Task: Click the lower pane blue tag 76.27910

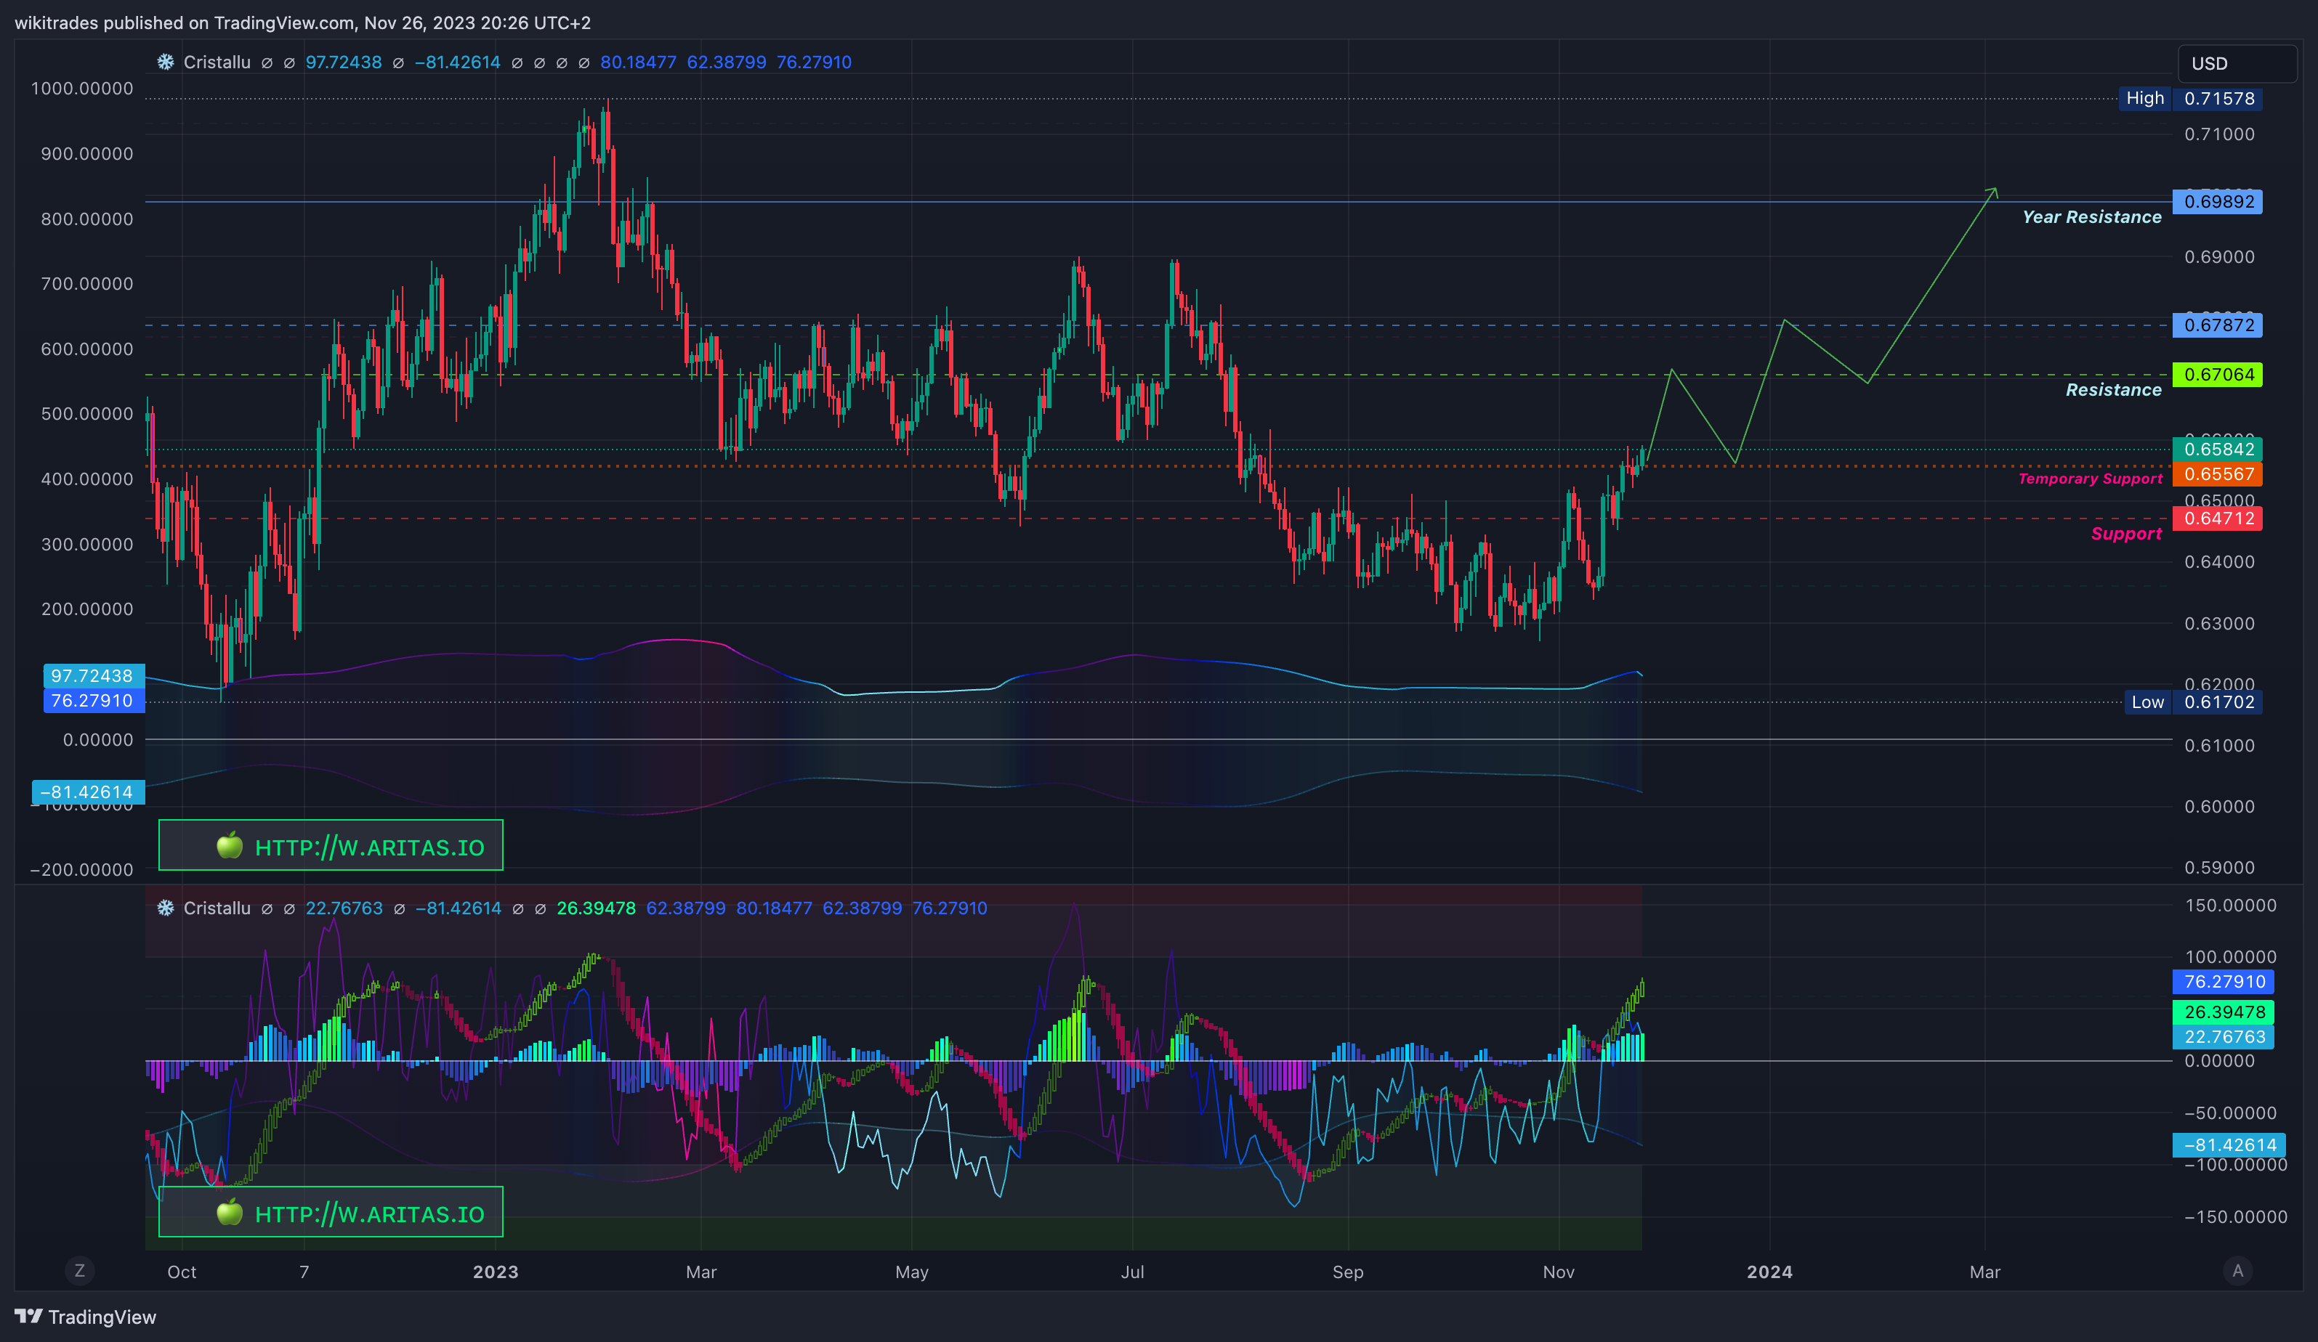Action: [x=2224, y=982]
